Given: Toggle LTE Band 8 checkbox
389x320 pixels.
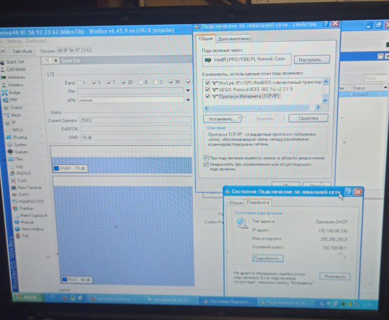Looking at the screenshot, I should coord(140,82).
